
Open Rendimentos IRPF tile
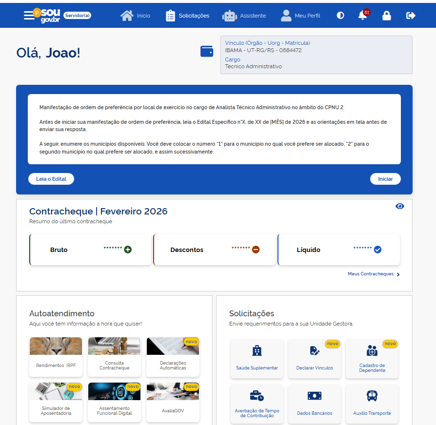coord(56,357)
